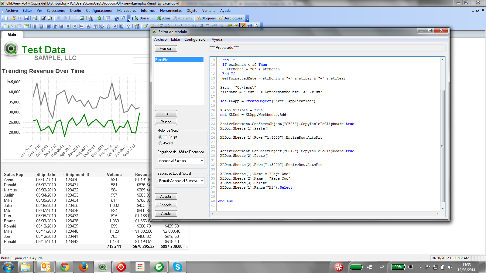This screenshot has width=486, height=273.
Task: Select the JScript radio button
Action: (160, 143)
